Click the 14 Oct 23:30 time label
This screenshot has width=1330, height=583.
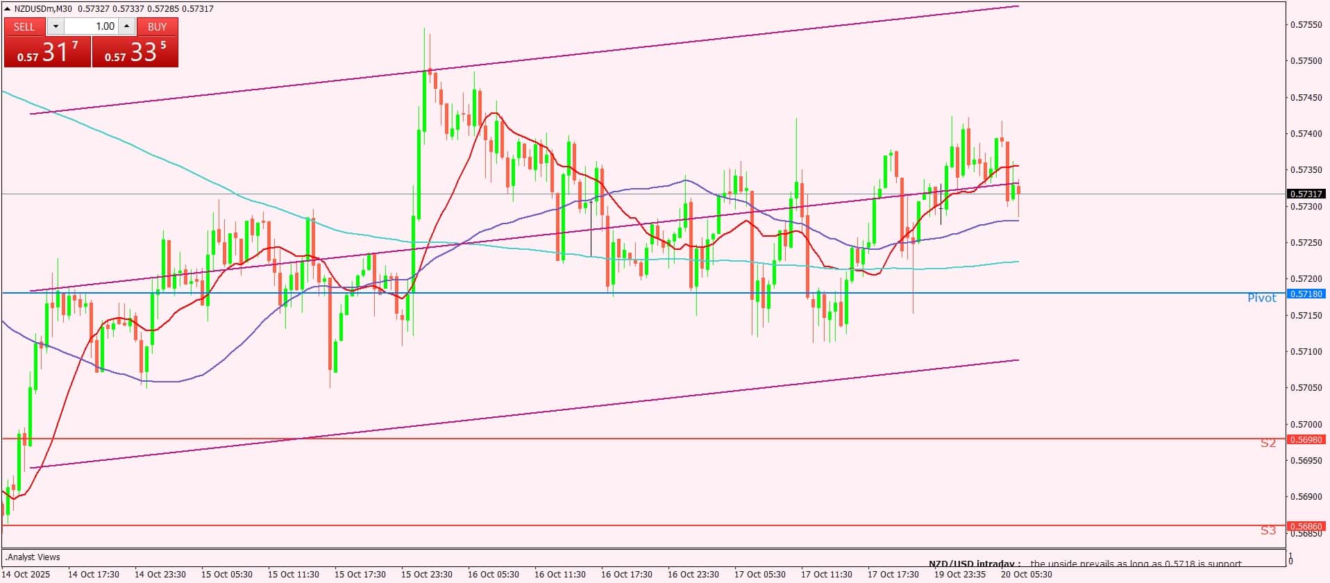[x=160, y=575]
